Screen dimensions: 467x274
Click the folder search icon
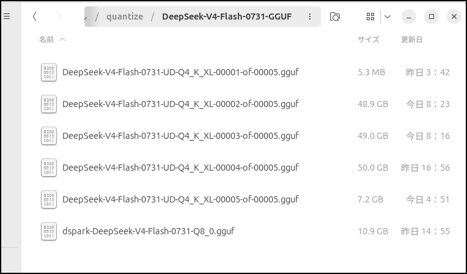tap(335, 17)
